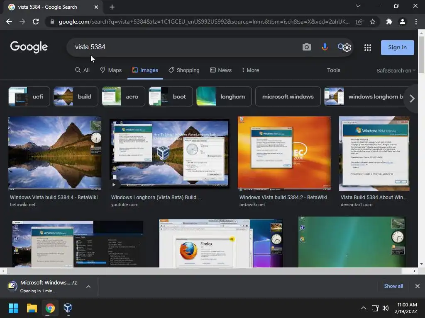The width and height of the screenshot is (425, 318).
Task: Click the Sign in button
Action: tap(397, 47)
